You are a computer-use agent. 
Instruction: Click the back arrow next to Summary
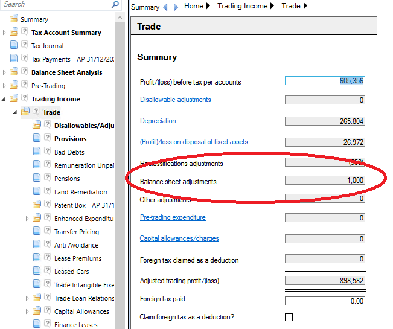pos(165,7)
